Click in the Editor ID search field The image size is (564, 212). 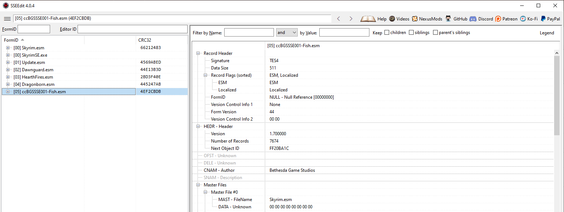(x=132, y=29)
